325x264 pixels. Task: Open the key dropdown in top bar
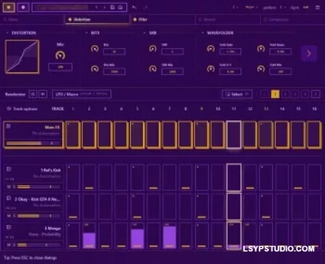[x=235, y=7]
